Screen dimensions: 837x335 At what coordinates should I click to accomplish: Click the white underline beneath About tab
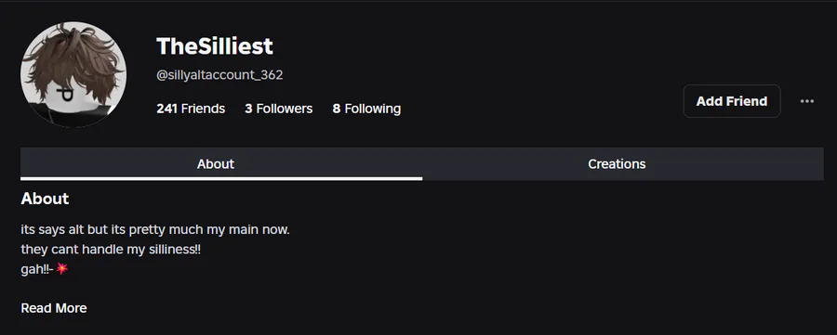(221, 179)
